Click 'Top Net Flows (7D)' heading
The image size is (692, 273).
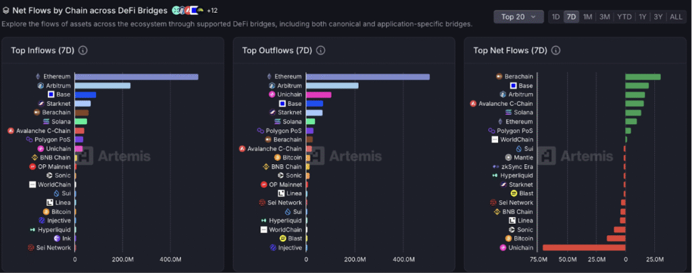point(510,50)
